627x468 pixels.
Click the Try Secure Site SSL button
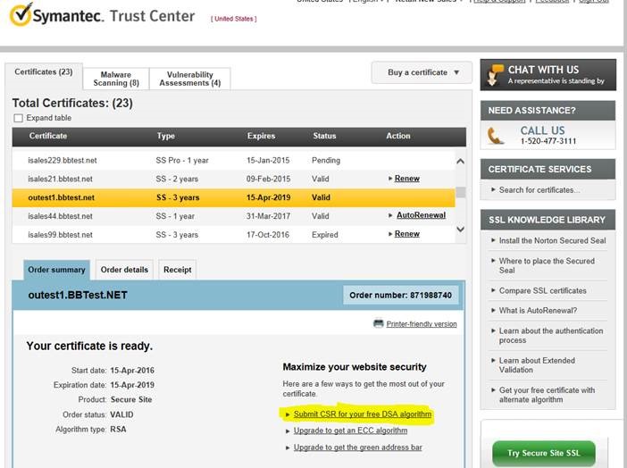coord(544,453)
